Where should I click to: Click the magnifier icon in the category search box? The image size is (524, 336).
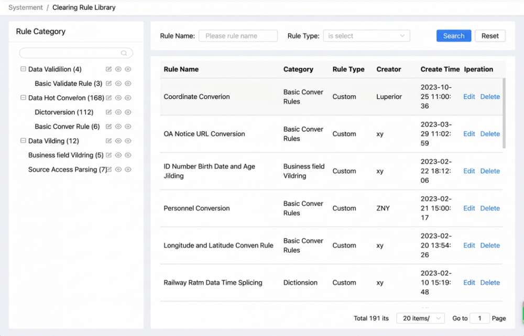(124, 53)
